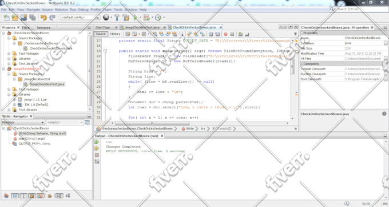Image resolution: width=389 pixels, height=207 pixels.
Task: Toggle Highlight Search in editor toolbar
Action: point(174,34)
